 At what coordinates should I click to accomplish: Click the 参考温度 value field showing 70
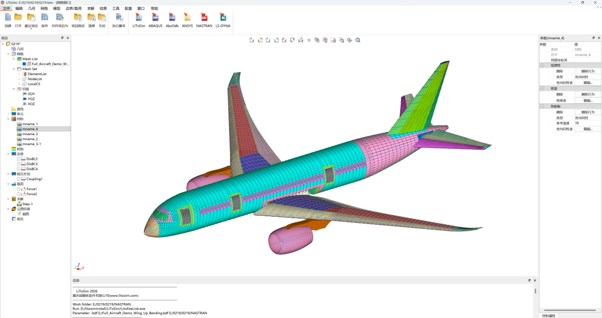pos(588,123)
